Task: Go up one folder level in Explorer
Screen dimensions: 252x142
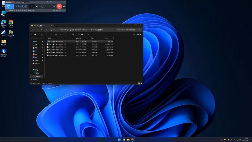Action: pyautogui.click(x=42, y=30)
